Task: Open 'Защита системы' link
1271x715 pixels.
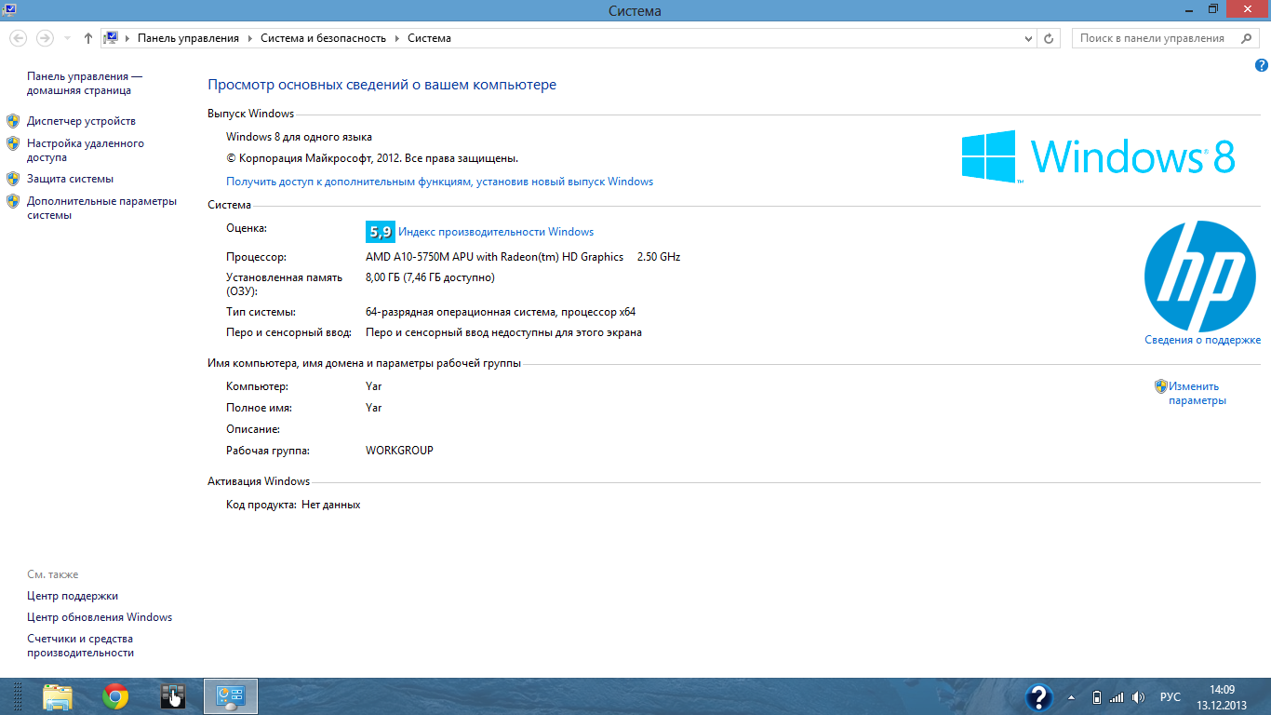Action: (70, 179)
